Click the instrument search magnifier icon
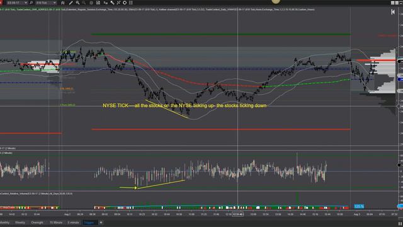 coord(31,3)
